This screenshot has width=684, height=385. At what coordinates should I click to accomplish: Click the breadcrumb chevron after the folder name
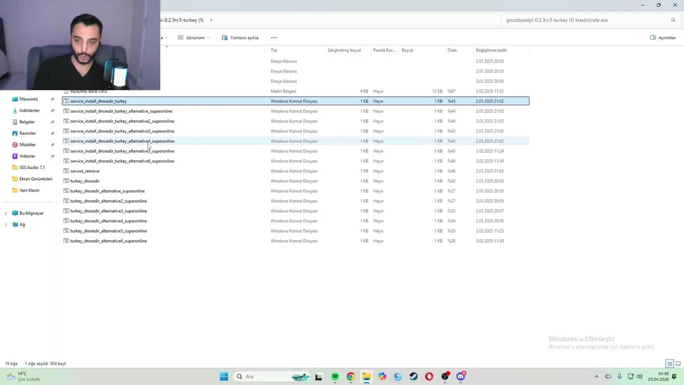pos(211,20)
